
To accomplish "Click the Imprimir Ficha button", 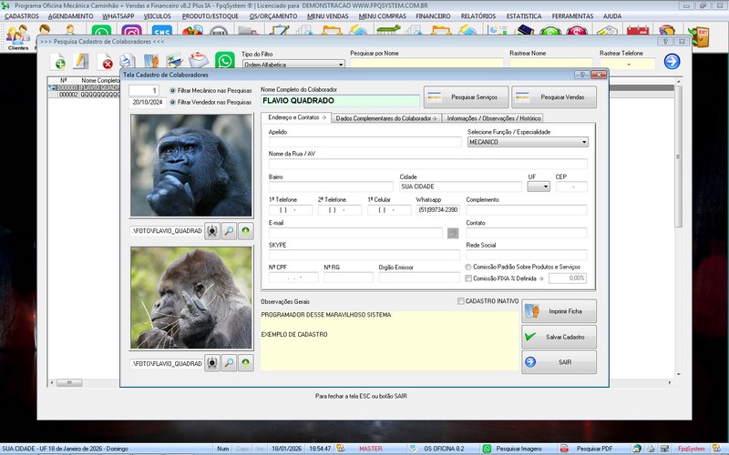I will (559, 311).
